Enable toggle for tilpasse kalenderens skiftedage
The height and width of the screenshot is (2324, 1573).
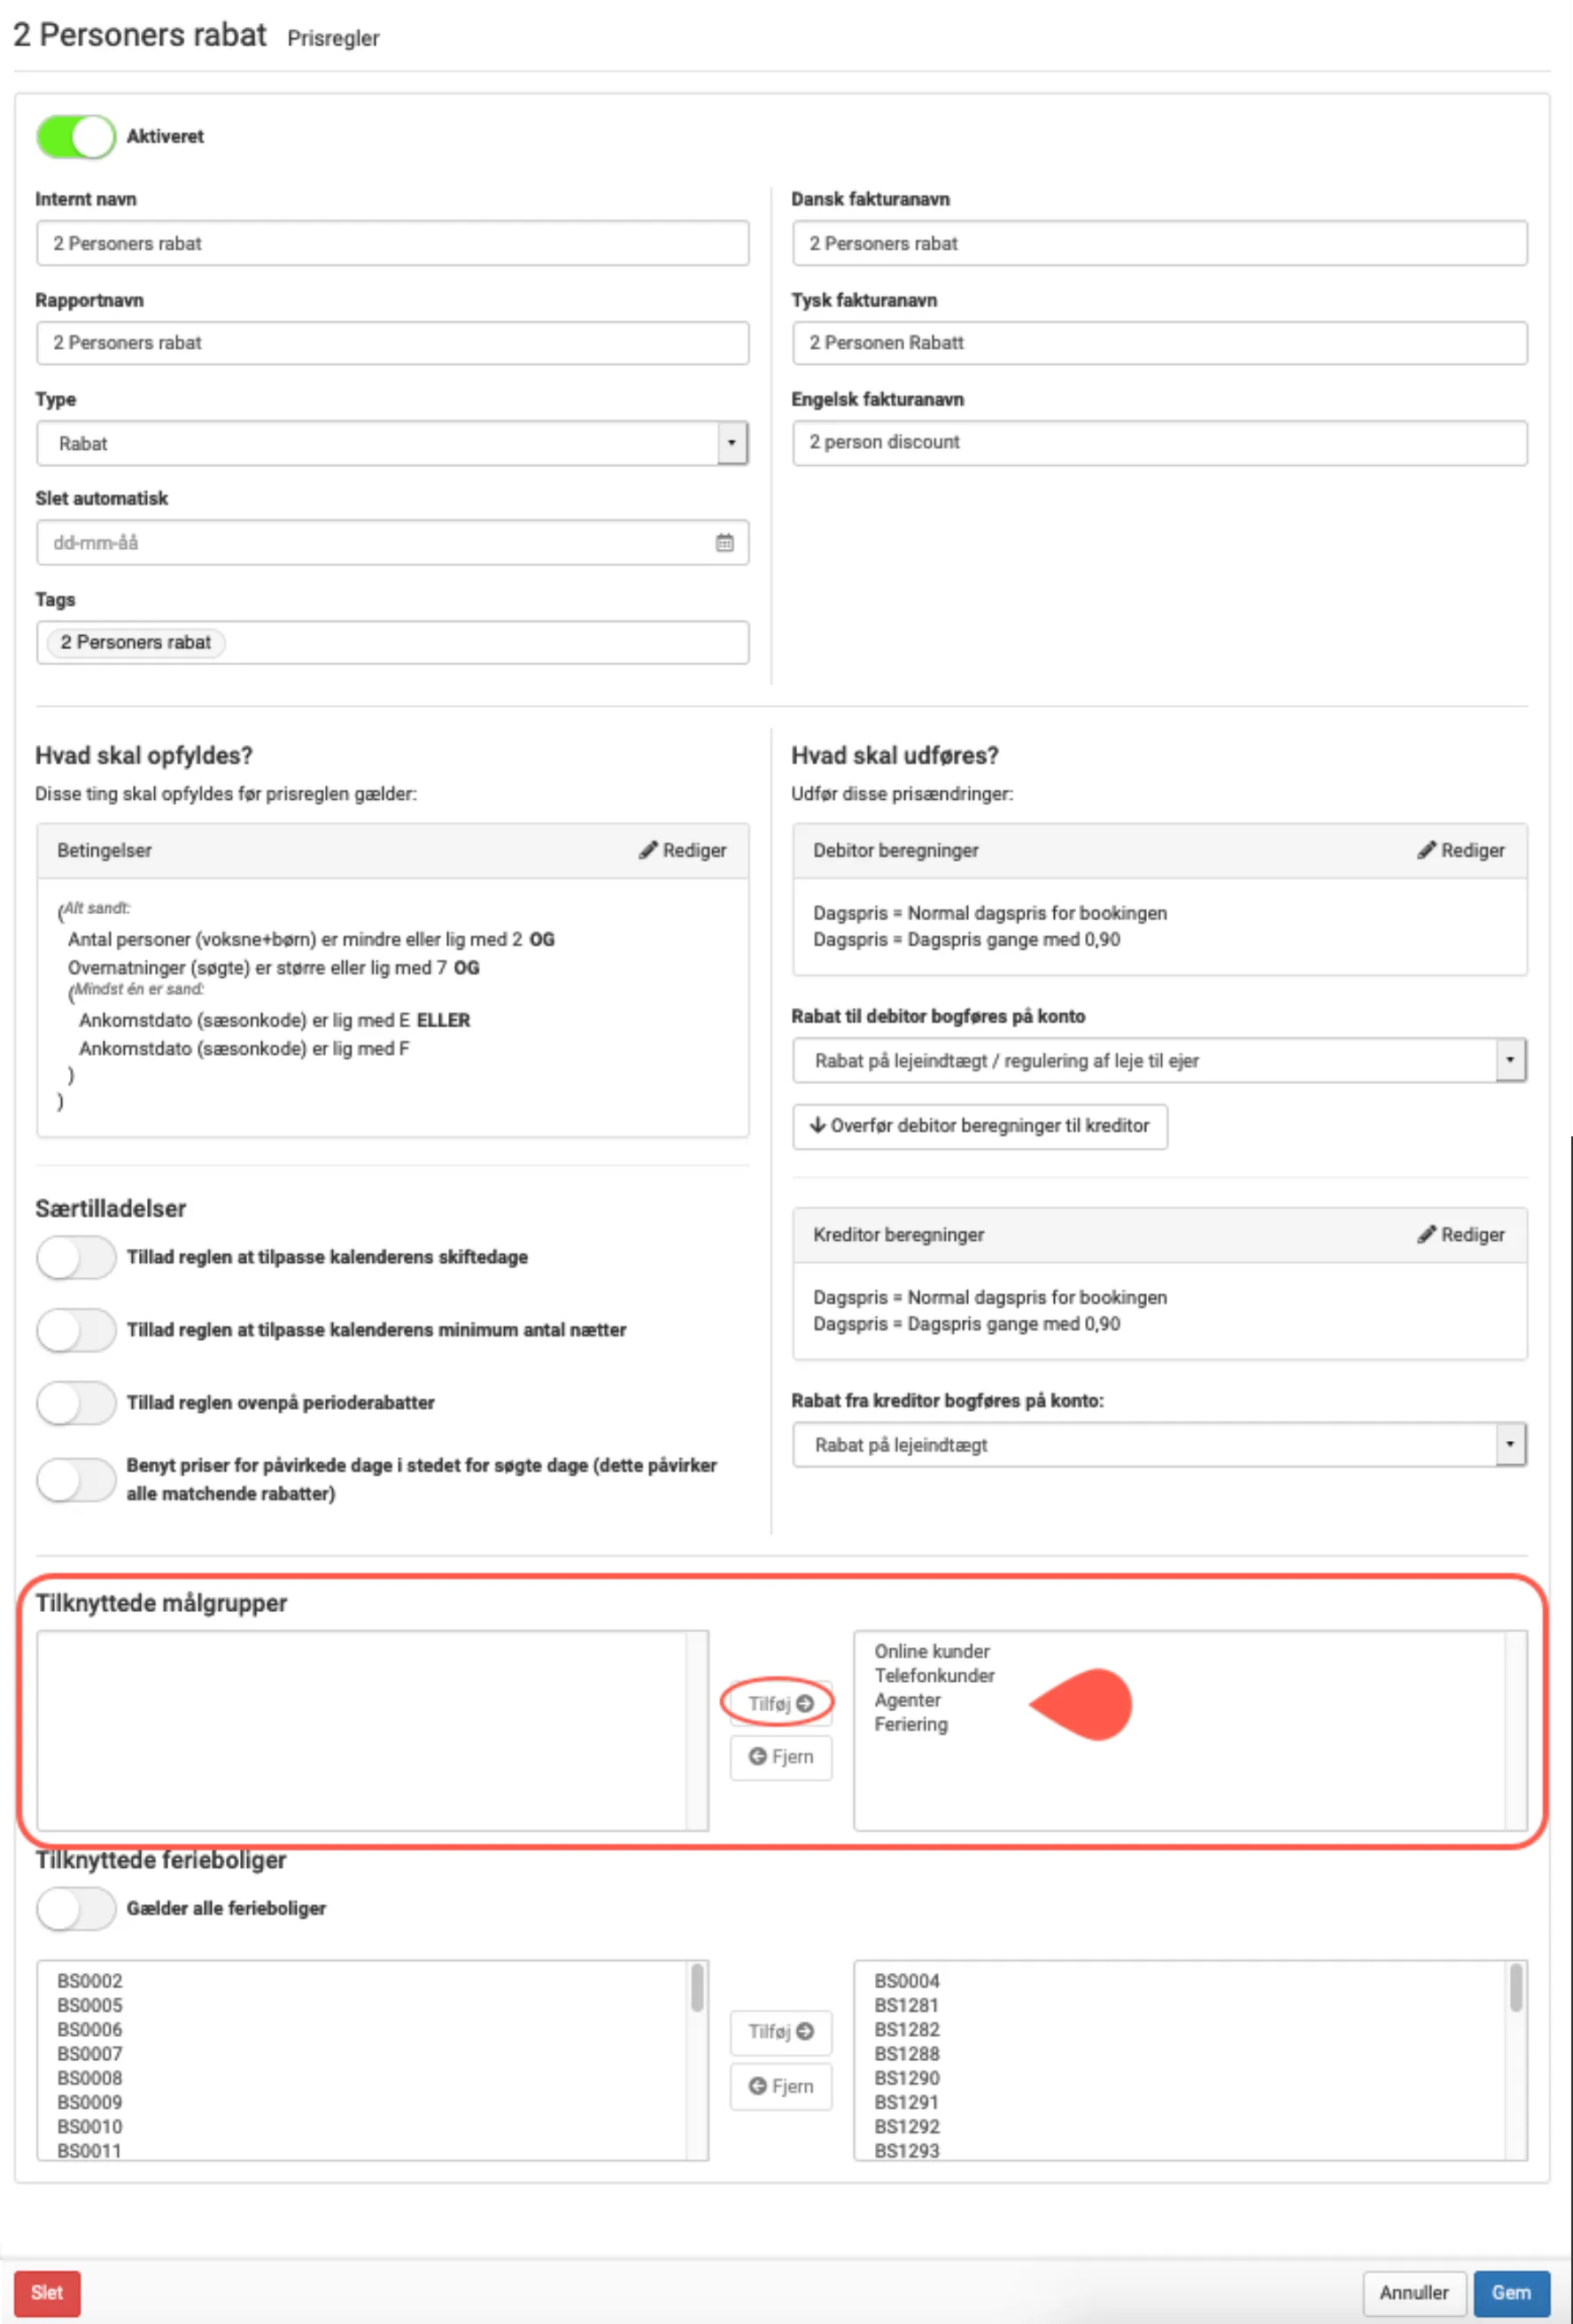coord(76,1257)
